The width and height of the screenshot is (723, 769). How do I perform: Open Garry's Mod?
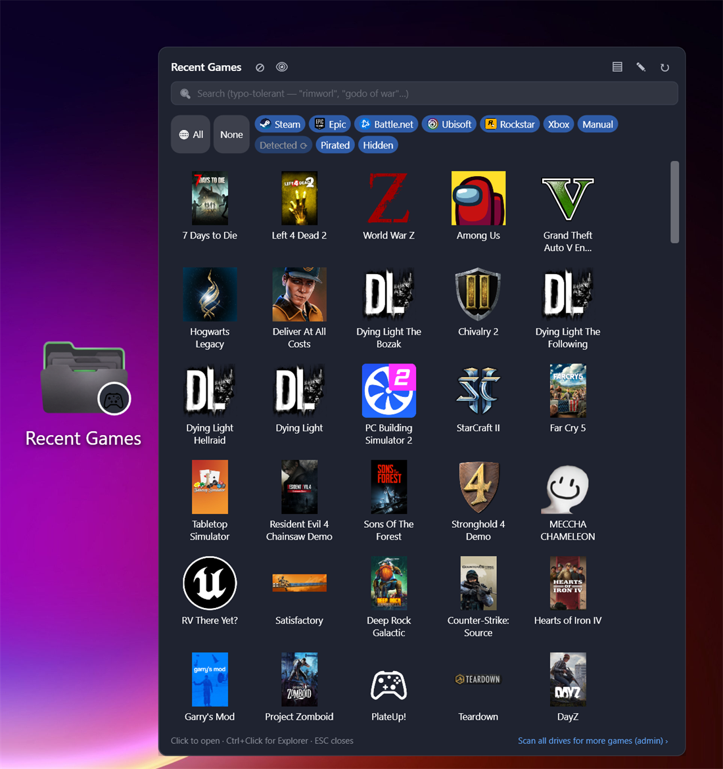(x=210, y=679)
